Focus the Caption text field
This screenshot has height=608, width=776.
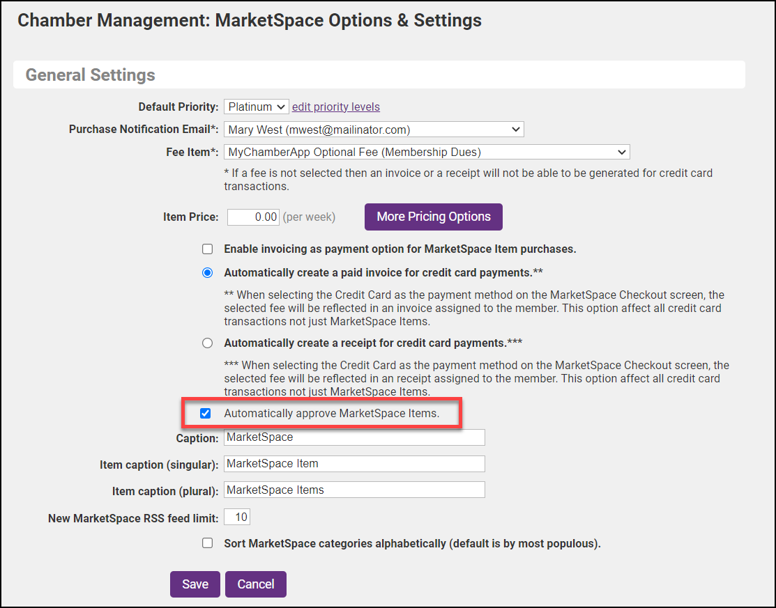click(x=353, y=437)
